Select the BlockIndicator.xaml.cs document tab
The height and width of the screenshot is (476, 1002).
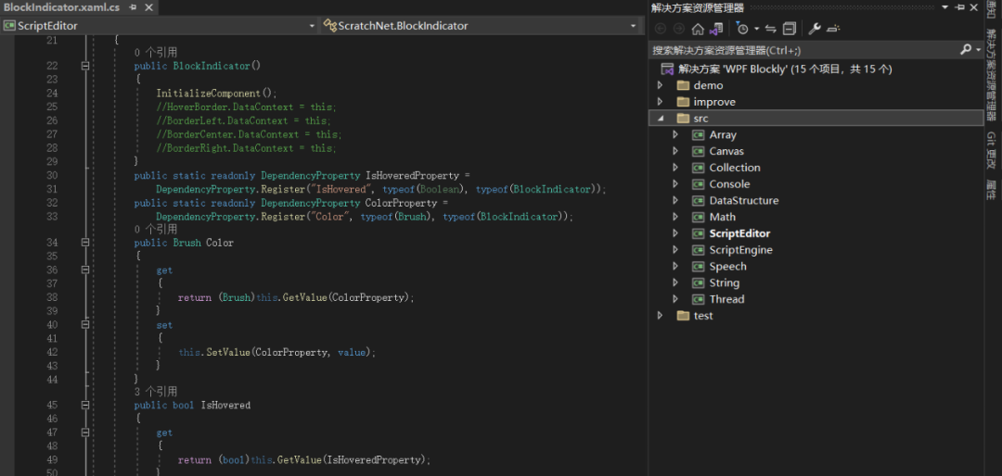pos(60,7)
